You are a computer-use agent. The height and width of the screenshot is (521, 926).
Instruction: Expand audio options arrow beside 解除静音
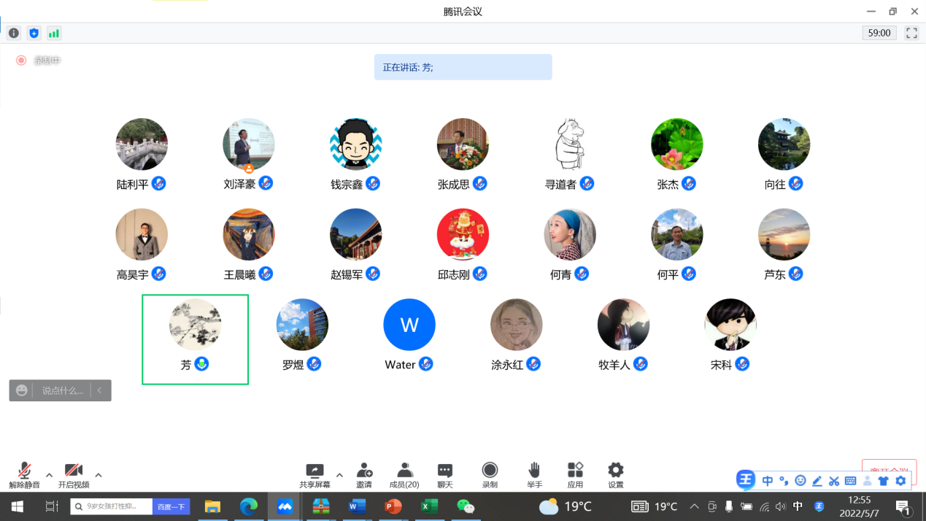[x=49, y=475]
